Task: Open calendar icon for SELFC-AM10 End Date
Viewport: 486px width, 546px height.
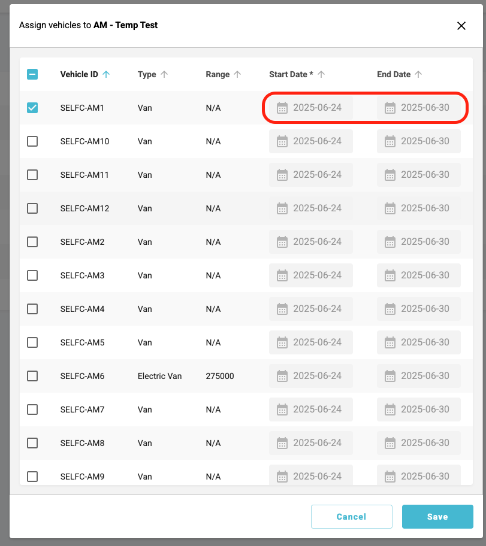Action: (x=390, y=141)
